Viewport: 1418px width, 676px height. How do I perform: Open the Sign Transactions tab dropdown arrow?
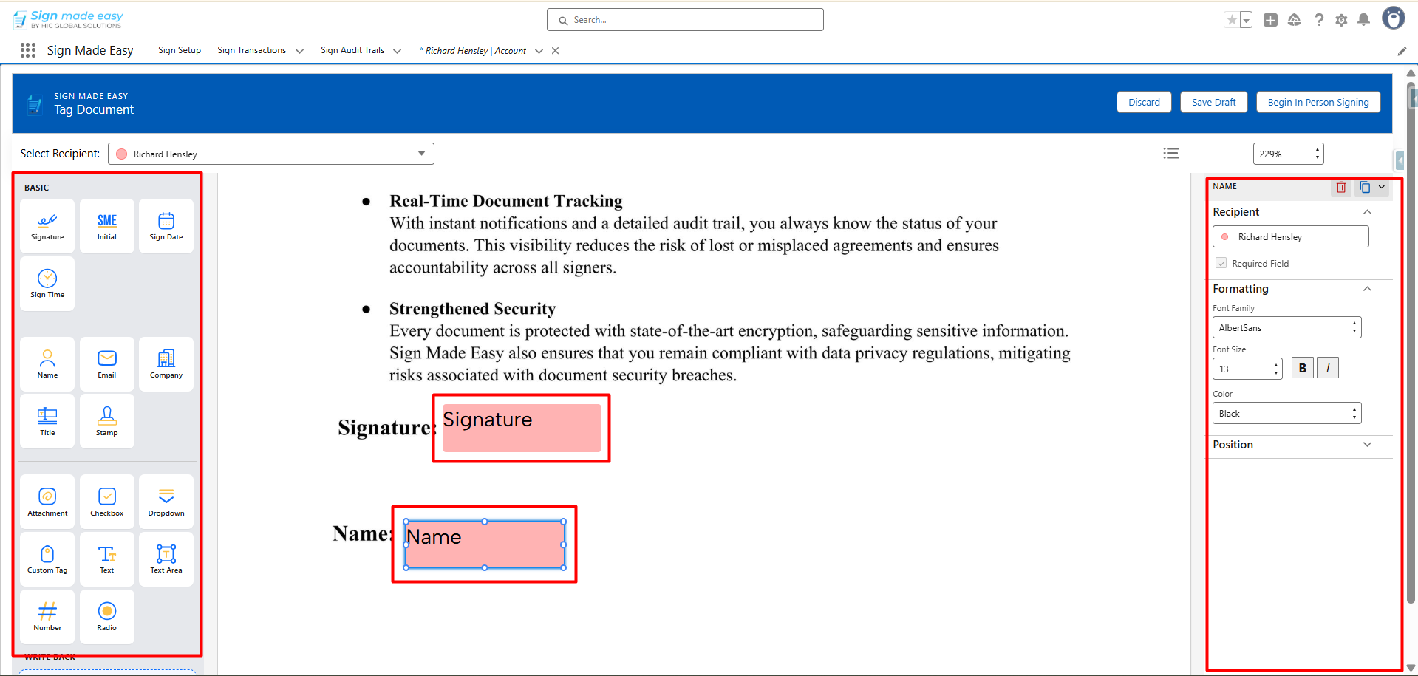299,51
